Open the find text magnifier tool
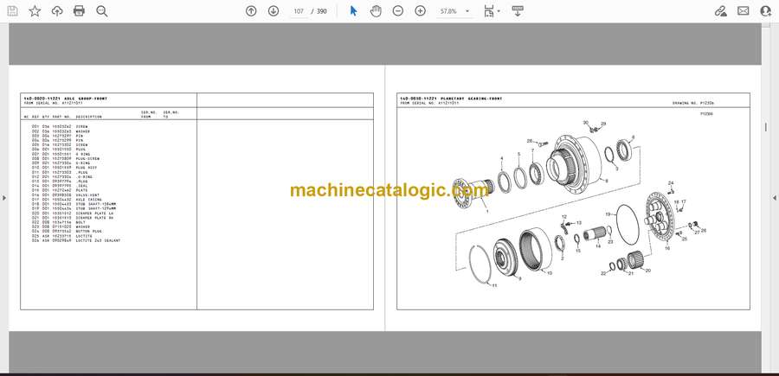The width and height of the screenshot is (779, 376). pos(102,11)
